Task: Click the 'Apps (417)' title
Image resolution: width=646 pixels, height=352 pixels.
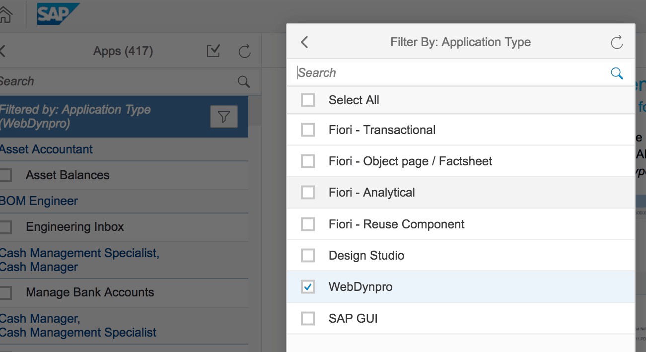Action: (x=123, y=51)
